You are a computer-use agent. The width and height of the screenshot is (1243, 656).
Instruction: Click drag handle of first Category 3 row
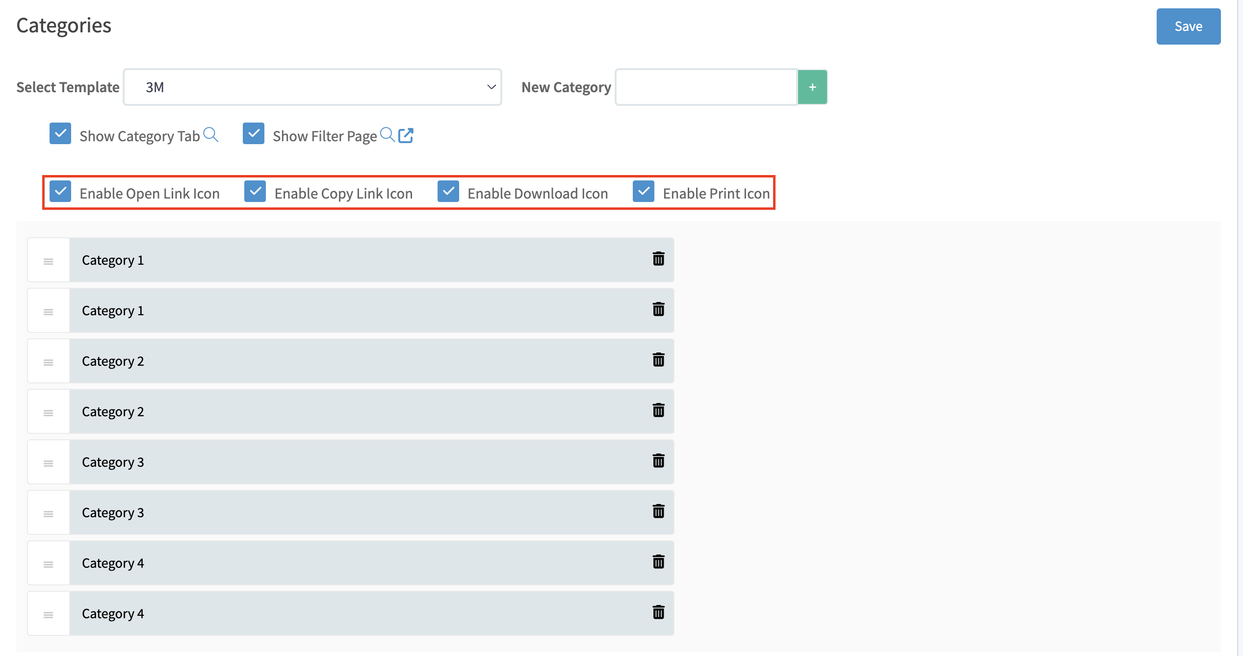pos(48,463)
